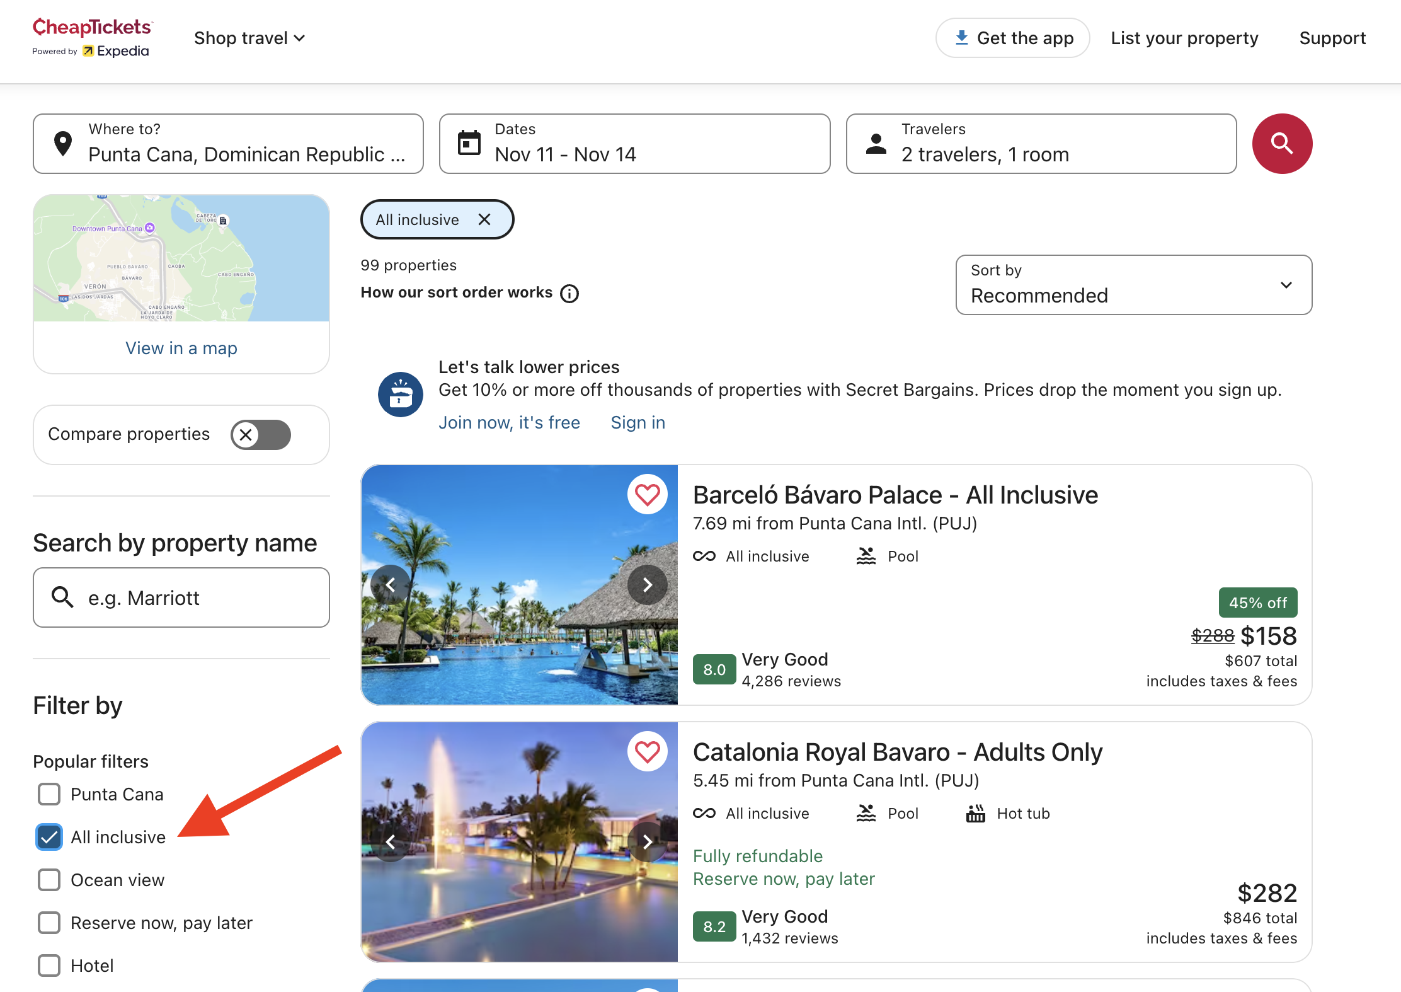Save Catalonia Royal Bavaro with heart icon
Image resolution: width=1401 pixels, height=992 pixels.
(647, 751)
